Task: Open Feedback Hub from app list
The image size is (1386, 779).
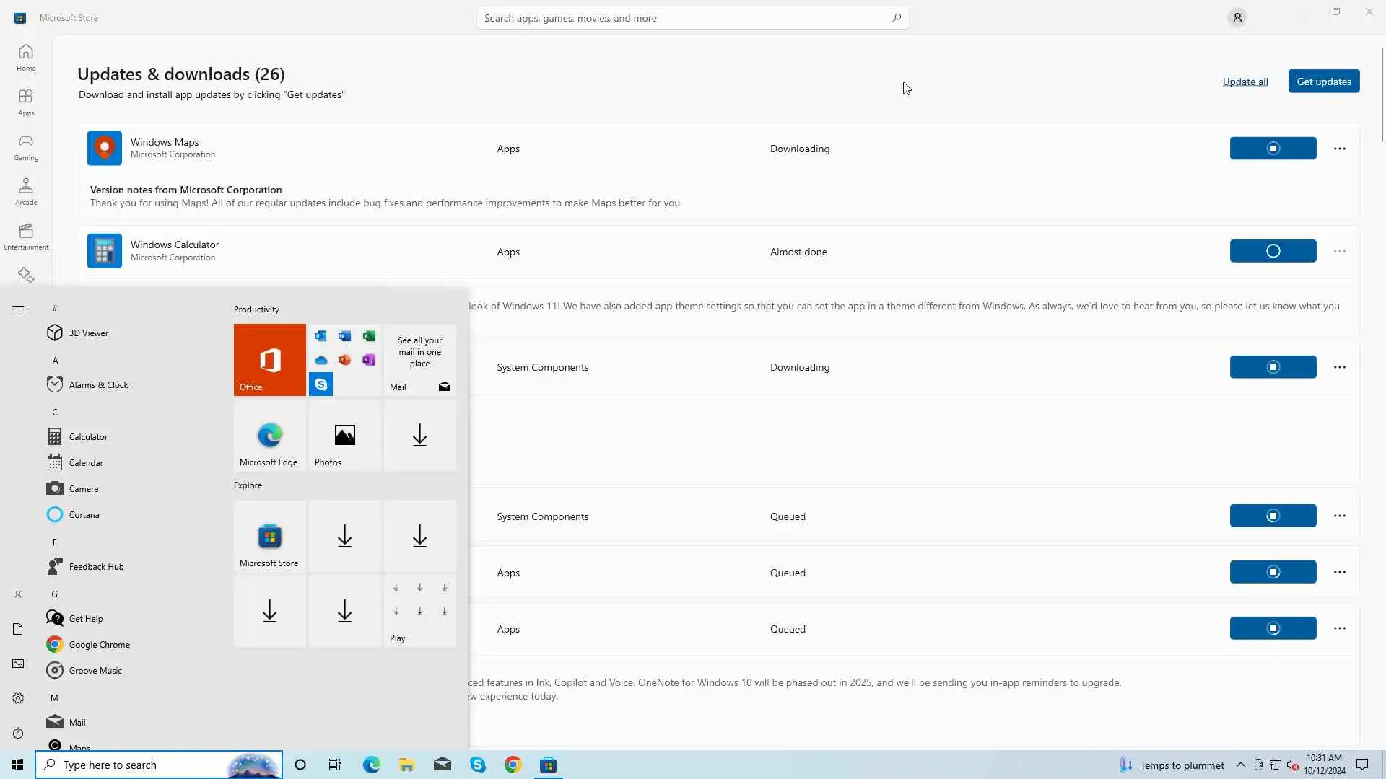Action: pos(96,566)
